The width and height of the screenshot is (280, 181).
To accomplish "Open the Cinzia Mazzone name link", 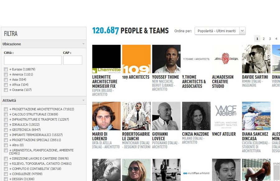I will (x=195, y=134).
